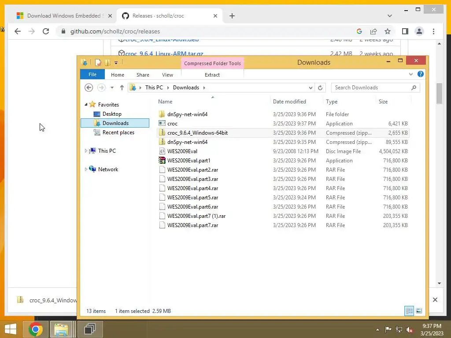Select Recent places in Favorites
451x338 pixels.
point(118,132)
